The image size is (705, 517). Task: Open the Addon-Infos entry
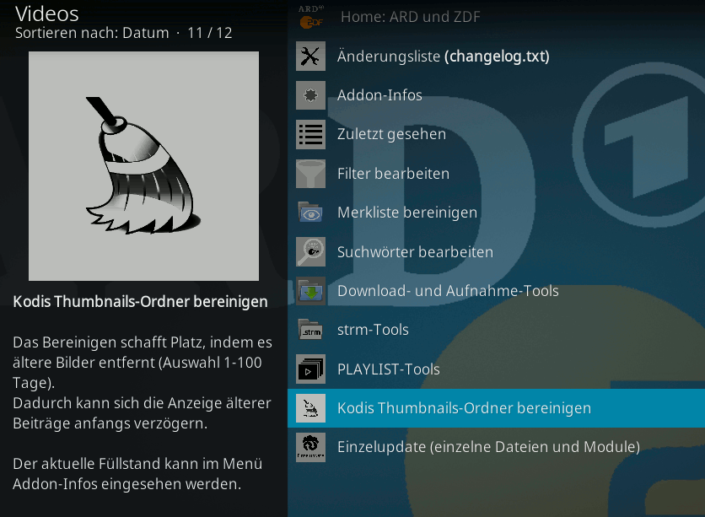497,95
